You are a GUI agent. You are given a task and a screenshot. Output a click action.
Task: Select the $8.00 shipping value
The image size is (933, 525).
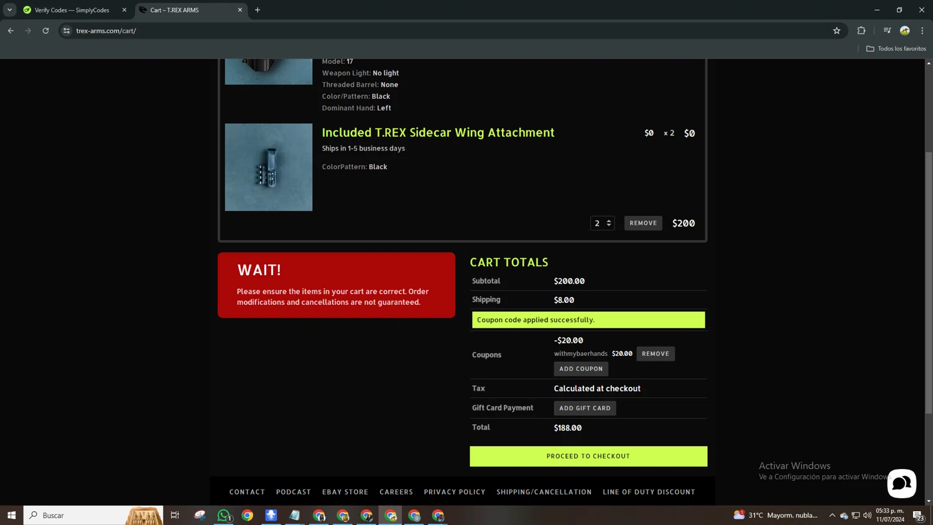(x=564, y=300)
